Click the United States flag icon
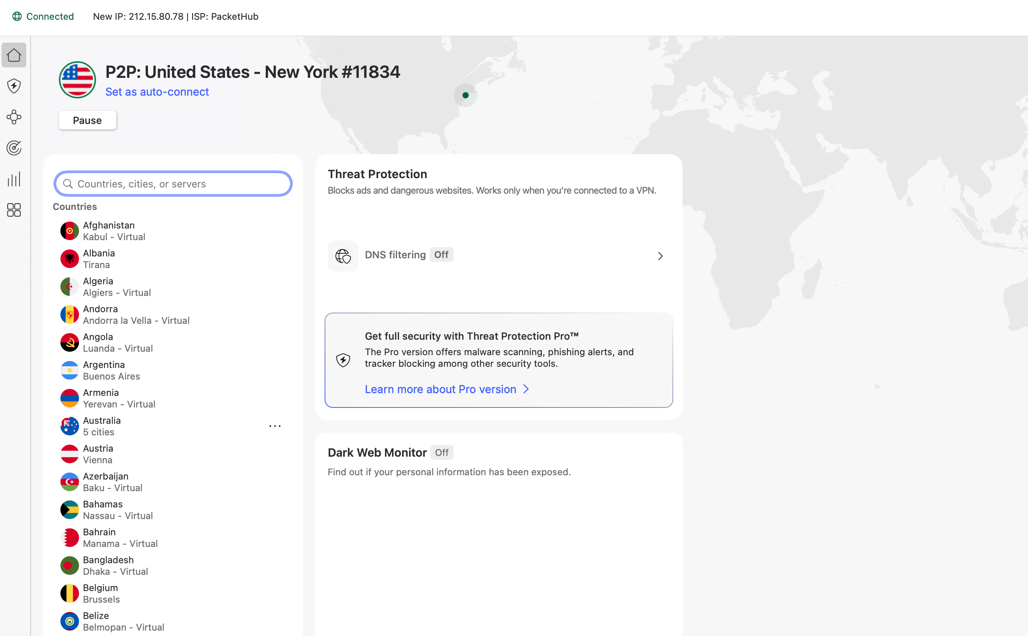Screen dimensions: 1028x636 [x=77, y=80]
